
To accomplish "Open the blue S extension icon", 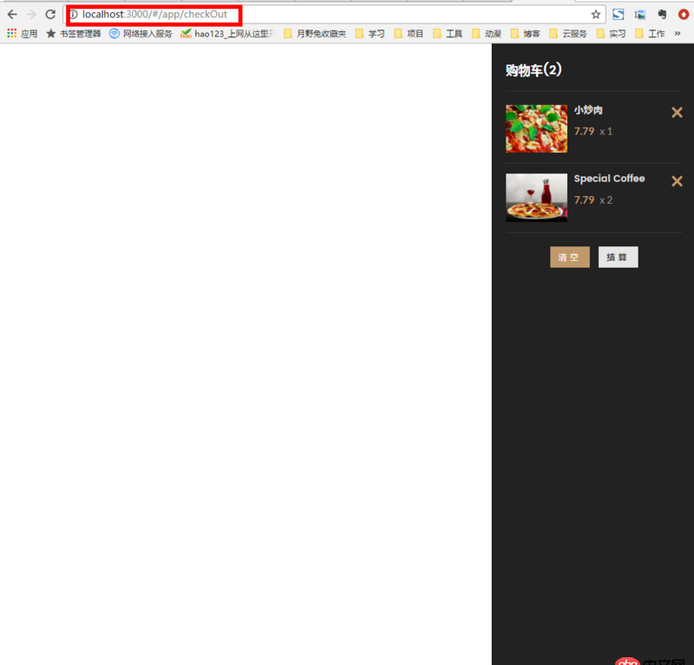I will 619,15.
